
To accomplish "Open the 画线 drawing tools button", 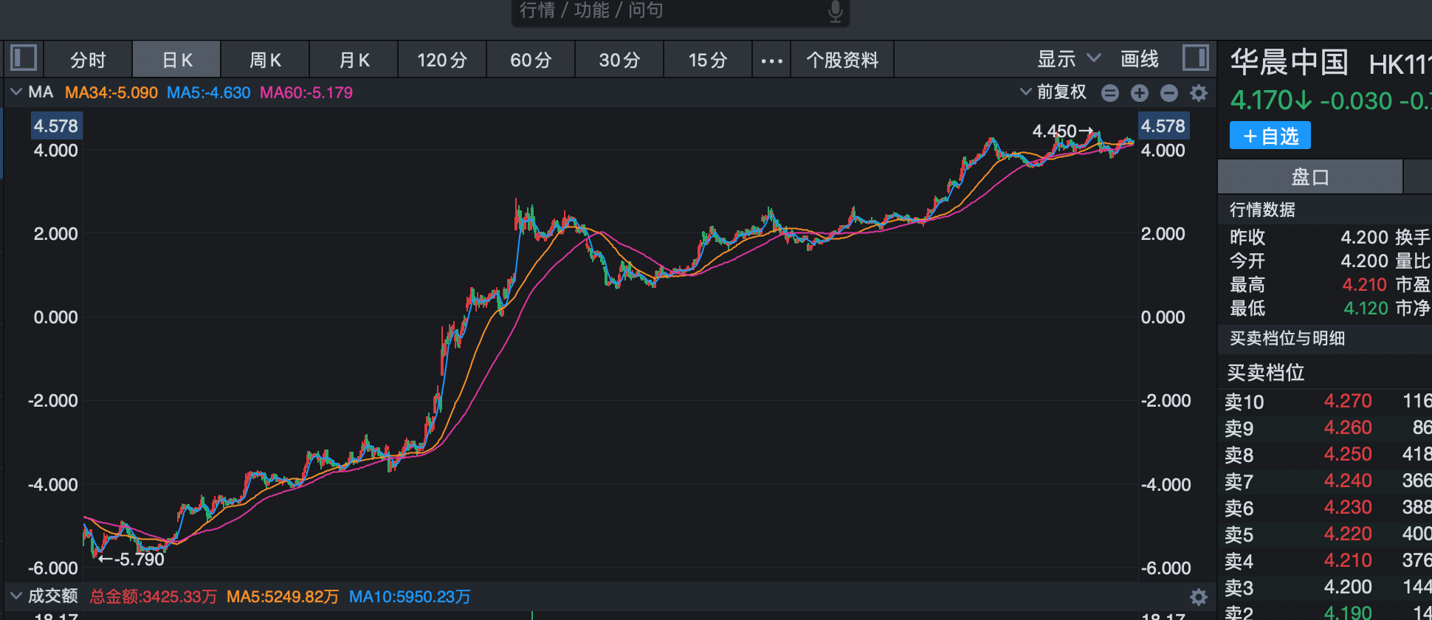I will click(1139, 59).
